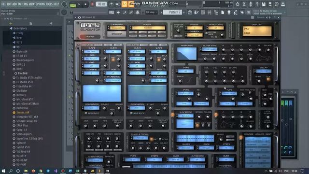
Task: Open the ADD menu
Action: (x=14, y=4)
